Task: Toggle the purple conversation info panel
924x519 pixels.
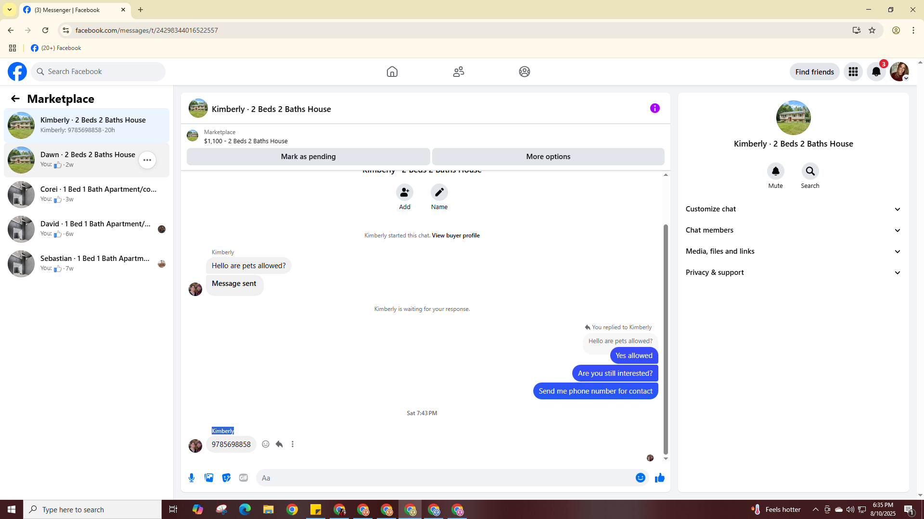Action: (654, 108)
